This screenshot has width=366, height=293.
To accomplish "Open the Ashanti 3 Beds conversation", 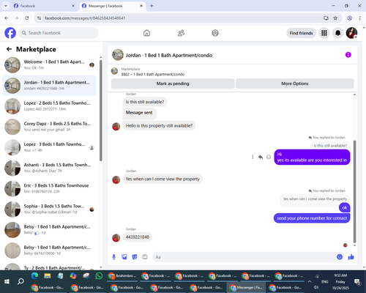I will [49, 168].
